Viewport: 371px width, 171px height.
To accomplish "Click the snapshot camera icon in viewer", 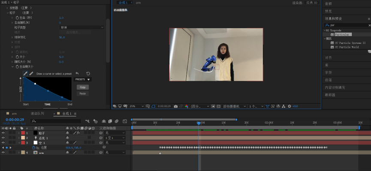I will 175,106.
